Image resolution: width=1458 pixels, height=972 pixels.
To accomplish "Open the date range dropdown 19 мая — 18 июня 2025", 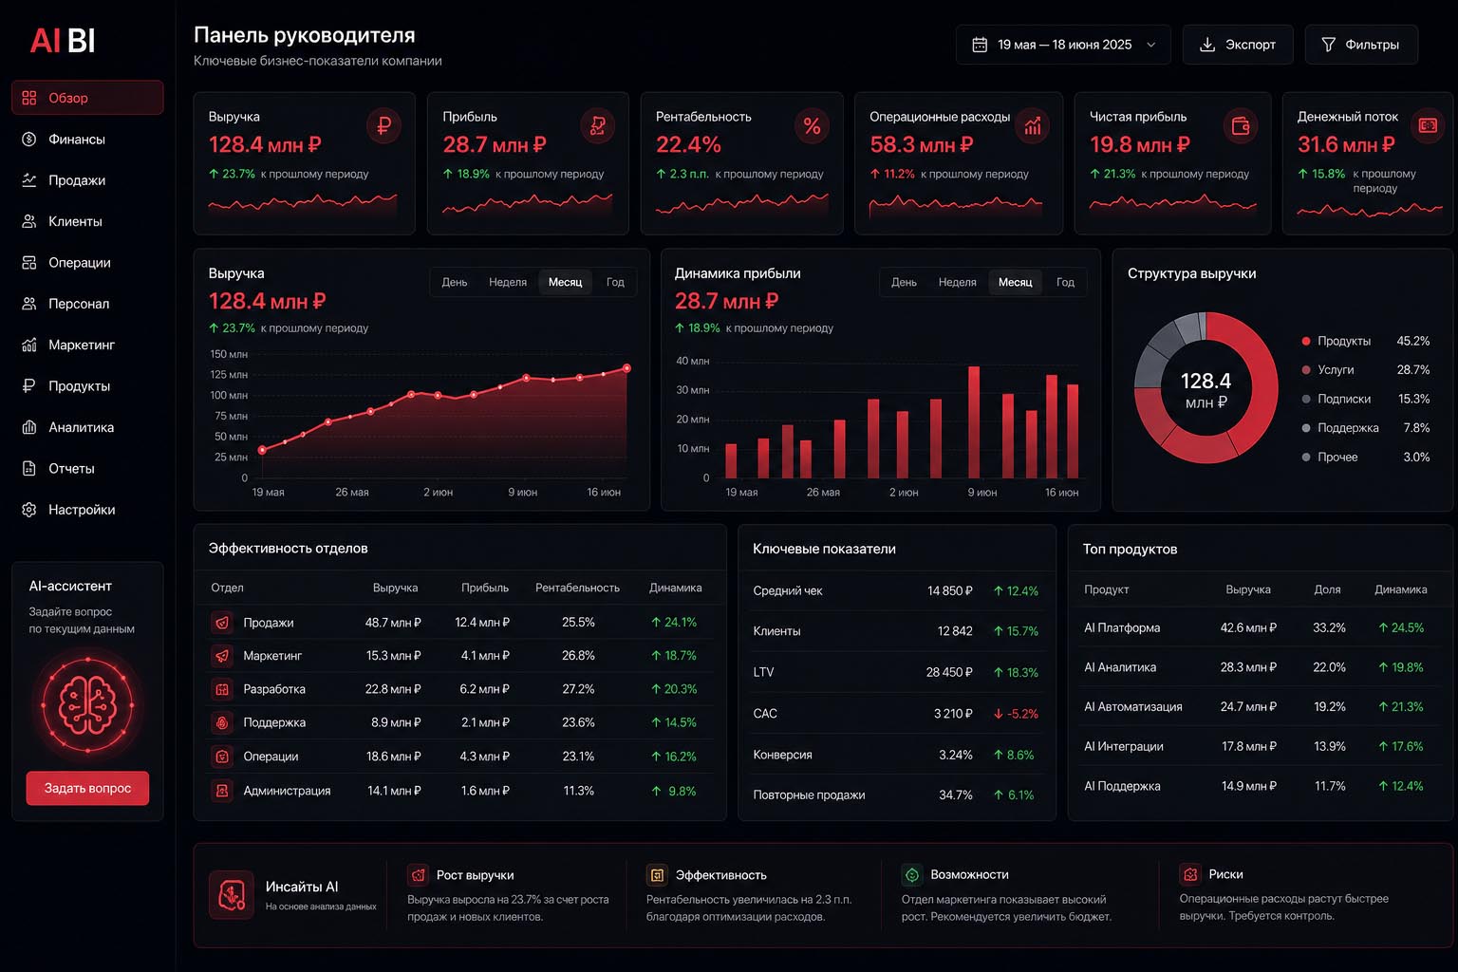I will point(1063,45).
